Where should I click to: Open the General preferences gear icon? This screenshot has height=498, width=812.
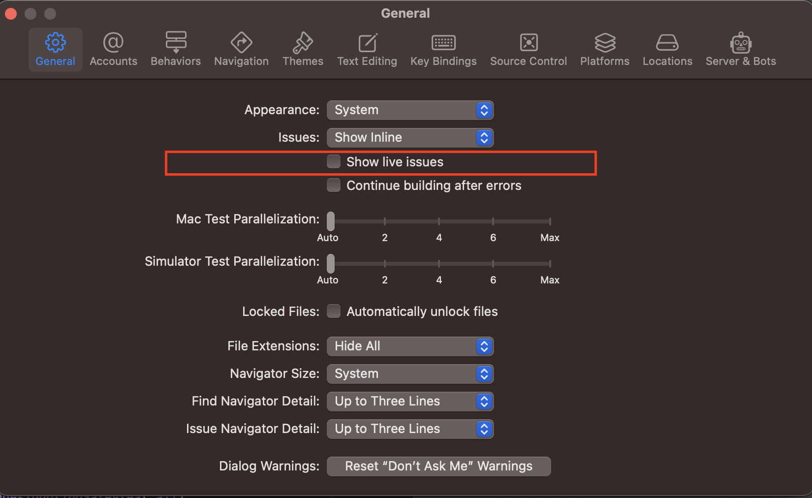(55, 42)
